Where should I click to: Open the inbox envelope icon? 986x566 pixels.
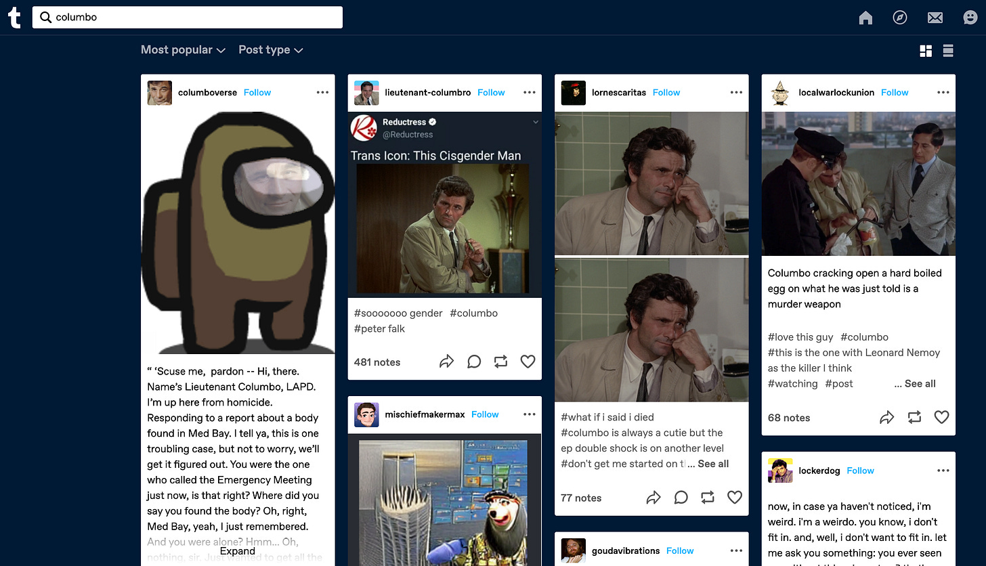935,18
